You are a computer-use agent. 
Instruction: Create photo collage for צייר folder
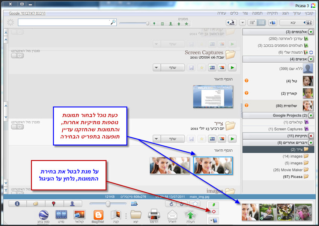point(222,139)
